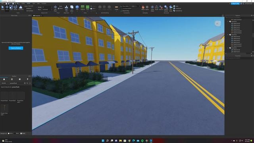Click the What's New button
This screenshot has width=254, height=143.
(235, 4)
